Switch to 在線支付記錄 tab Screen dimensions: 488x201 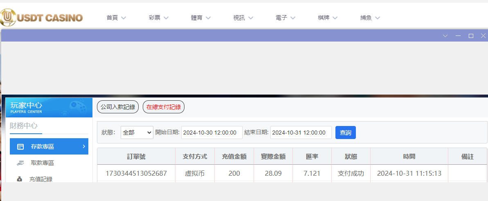(x=164, y=107)
